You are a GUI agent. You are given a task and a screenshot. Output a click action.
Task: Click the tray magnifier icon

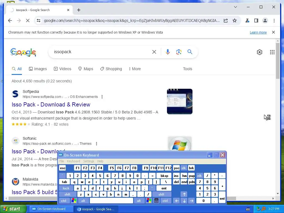click(x=263, y=209)
